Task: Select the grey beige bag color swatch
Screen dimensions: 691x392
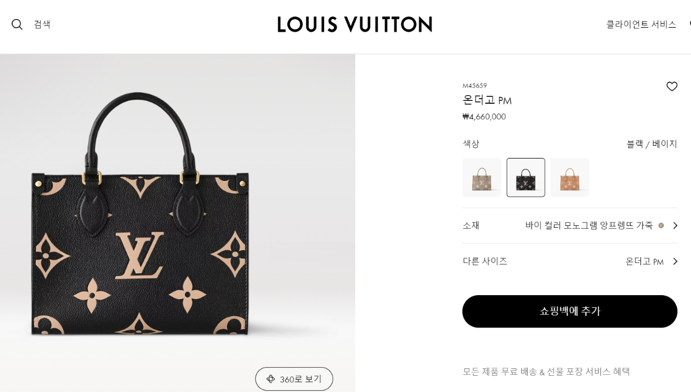Action: point(481,178)
